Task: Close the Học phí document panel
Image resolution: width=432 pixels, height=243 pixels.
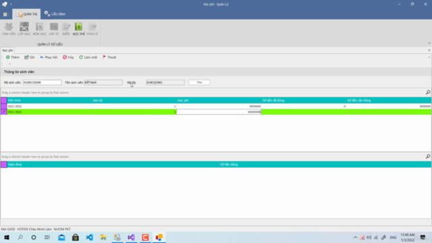Action: [429, 50]
